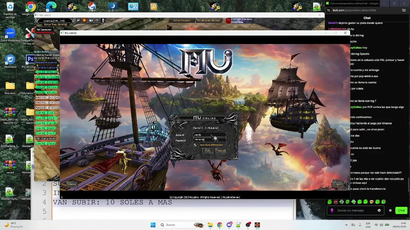Open the emoji picker in the chat box

point(379,211)
